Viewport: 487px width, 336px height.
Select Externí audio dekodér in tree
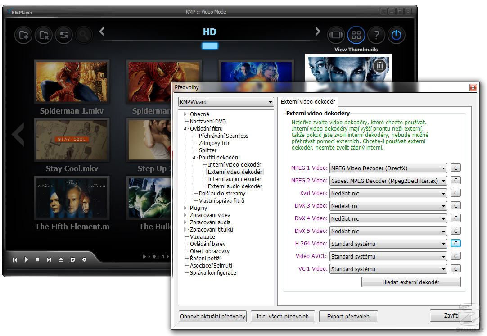235,186
